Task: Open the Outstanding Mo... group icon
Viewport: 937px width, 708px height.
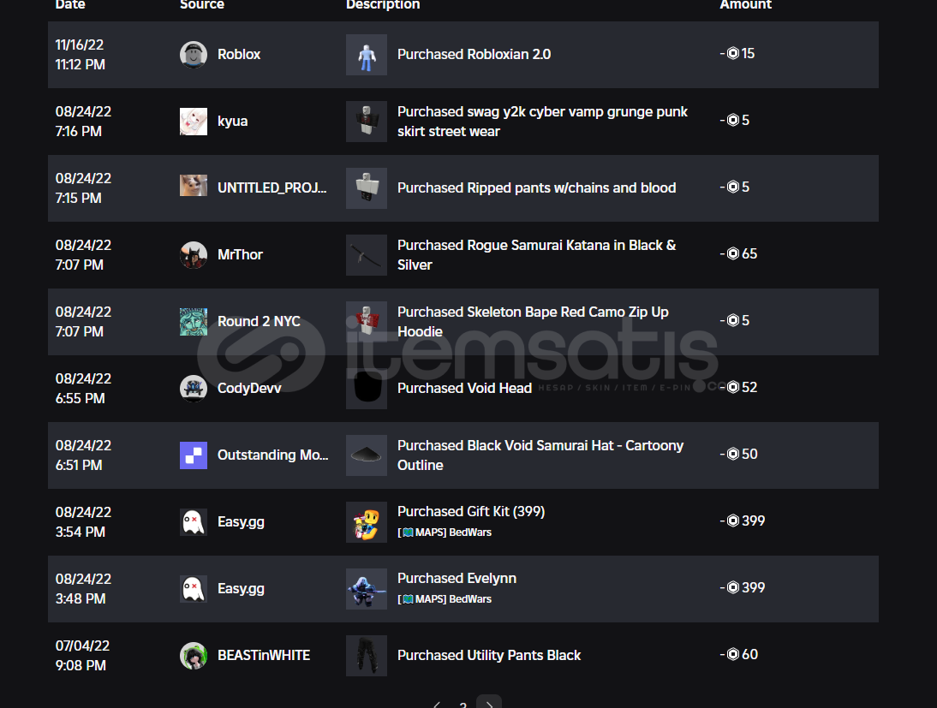Action: coord(193,455)
